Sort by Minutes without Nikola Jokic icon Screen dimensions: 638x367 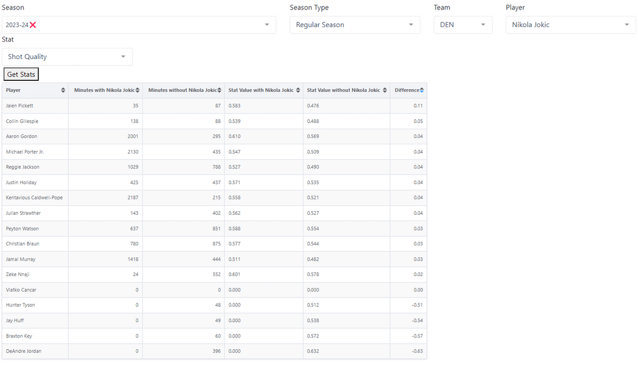[x=220, y=90]
